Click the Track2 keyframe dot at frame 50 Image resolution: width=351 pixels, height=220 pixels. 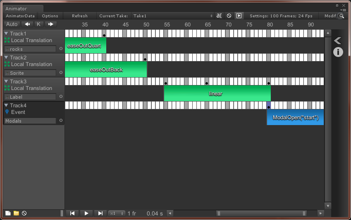[145, 59]
